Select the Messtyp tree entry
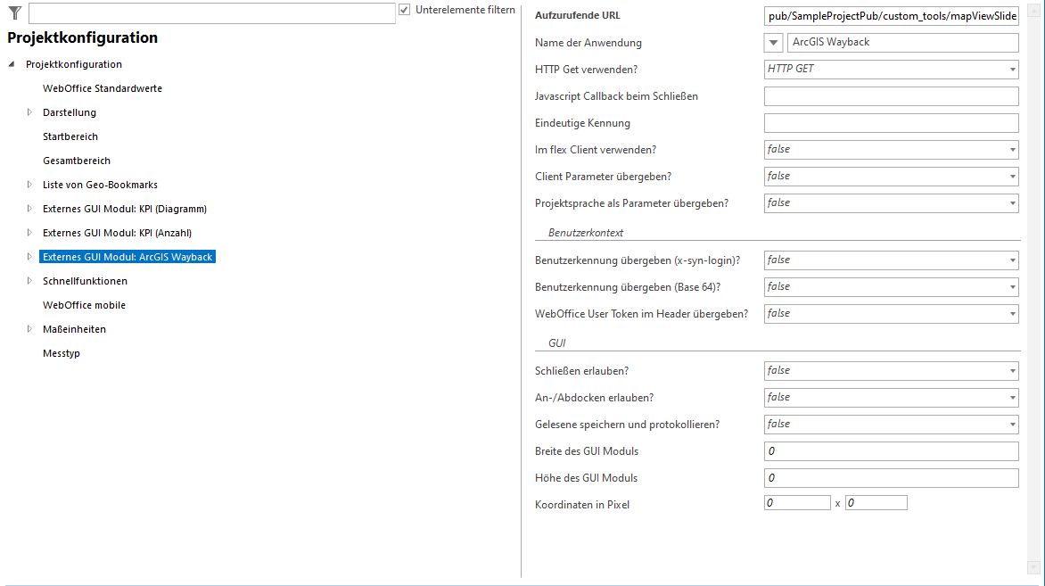Image resolution: width=1045 pixels, height=586 pixels. click(x=60, y=352)
